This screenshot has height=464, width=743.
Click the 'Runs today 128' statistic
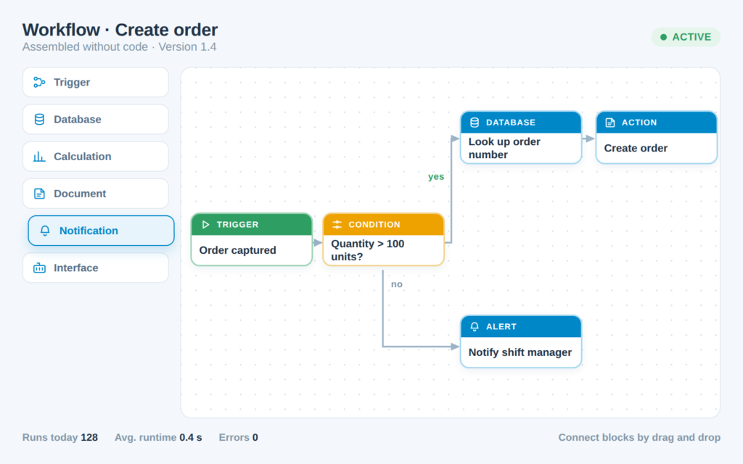click(x=60, y=437)
